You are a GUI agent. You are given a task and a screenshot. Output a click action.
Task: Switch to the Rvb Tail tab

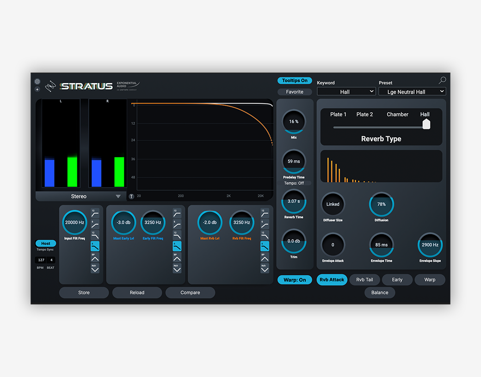364,280
